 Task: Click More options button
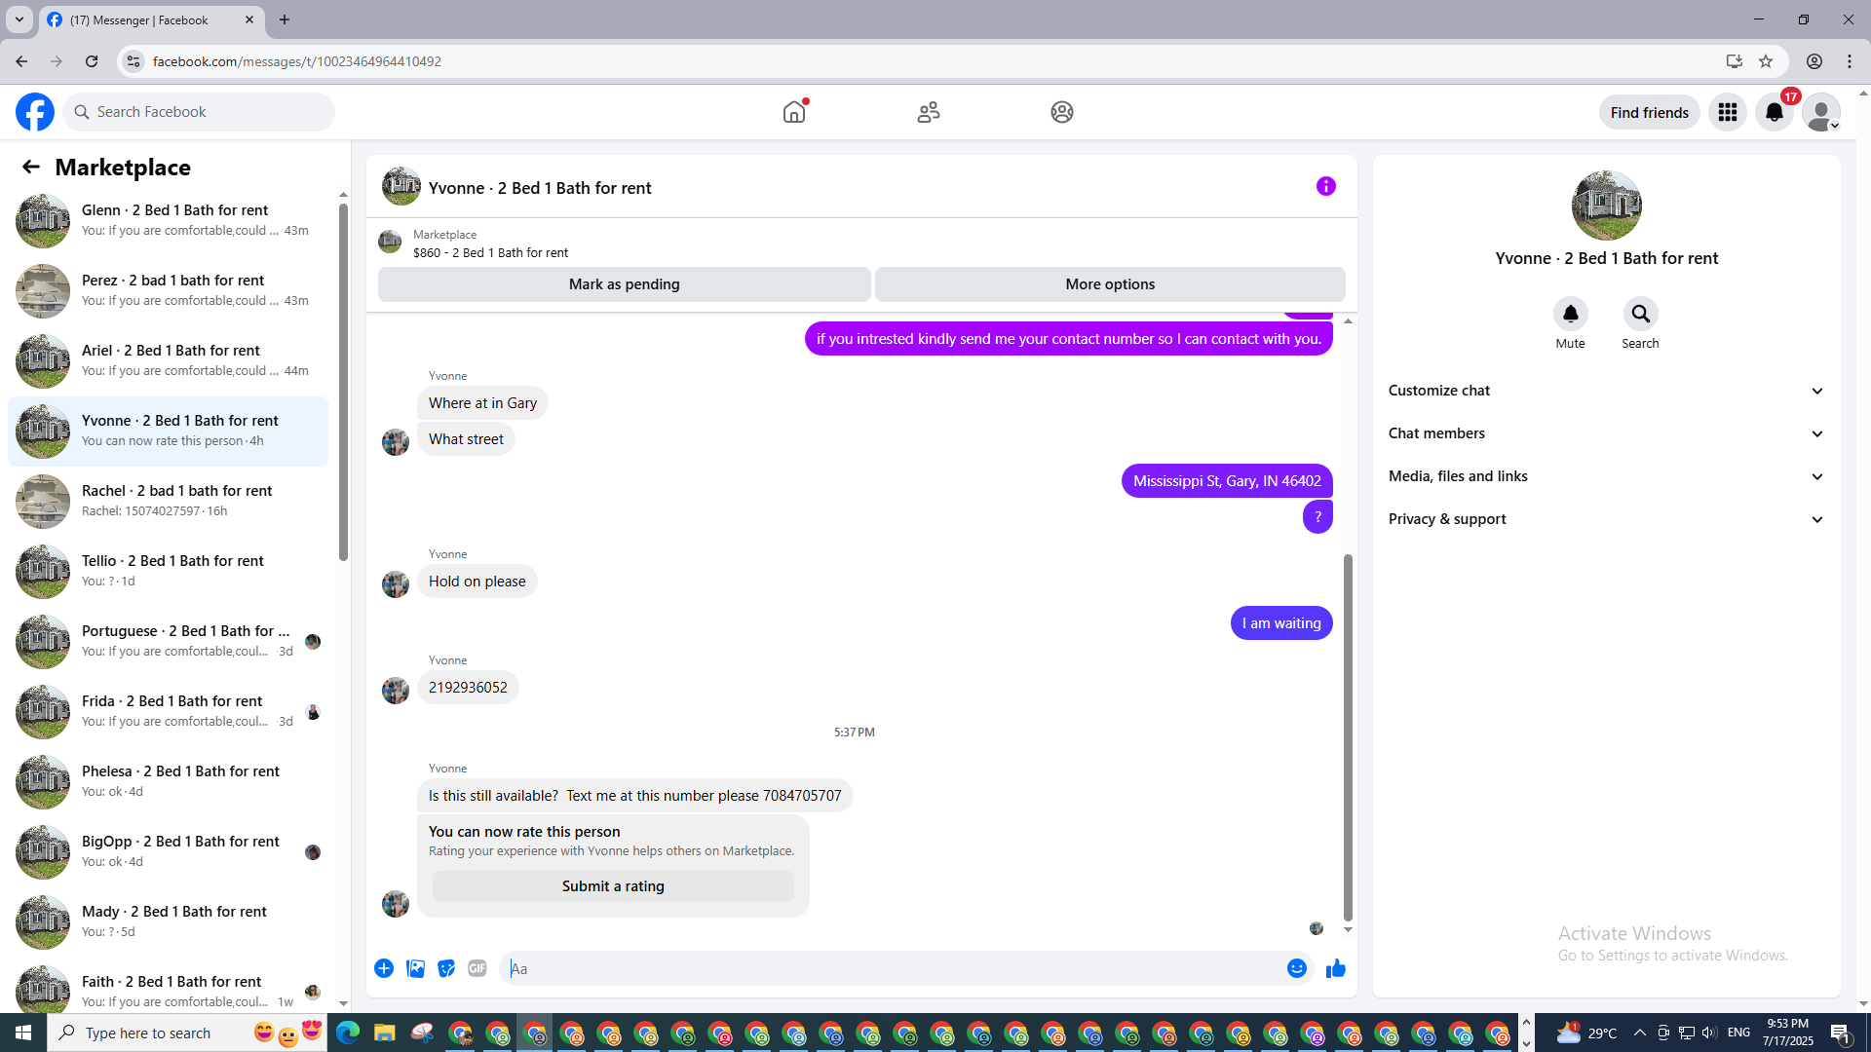[1110, 284]
